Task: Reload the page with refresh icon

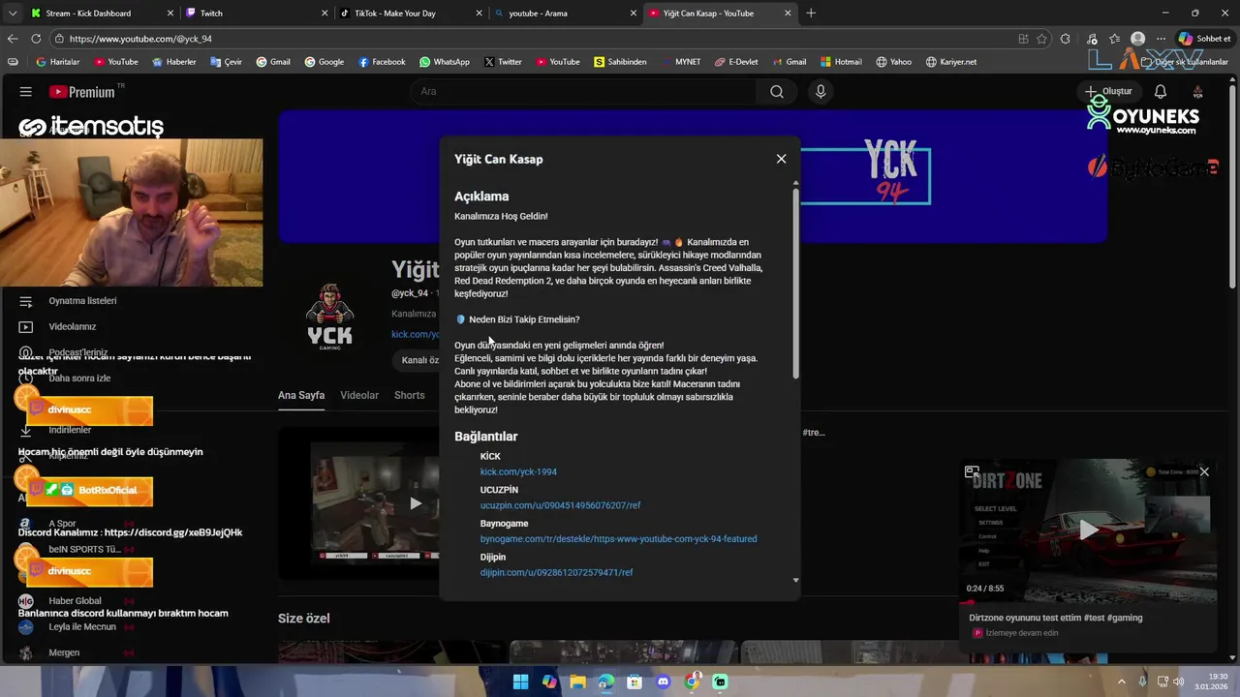Action: coord(36,39)
